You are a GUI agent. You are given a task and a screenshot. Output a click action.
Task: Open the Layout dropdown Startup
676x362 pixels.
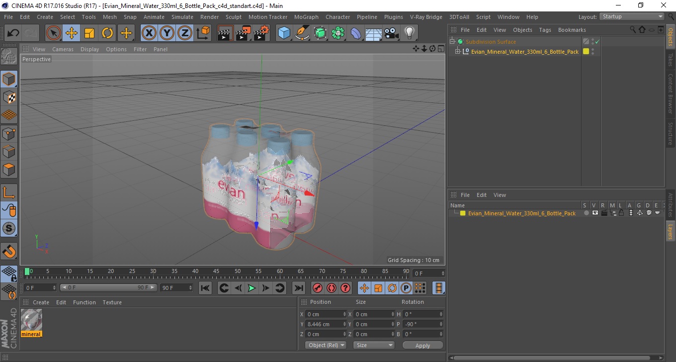[632, 16]
